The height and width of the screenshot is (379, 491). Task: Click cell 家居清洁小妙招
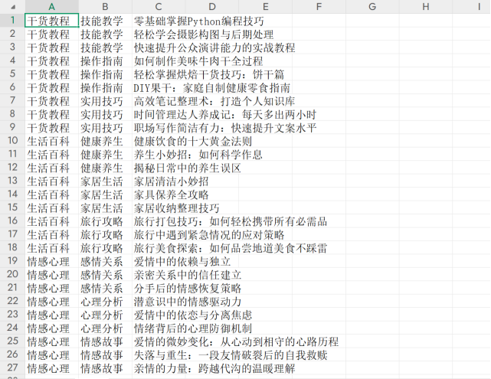[x=172, y=181]
